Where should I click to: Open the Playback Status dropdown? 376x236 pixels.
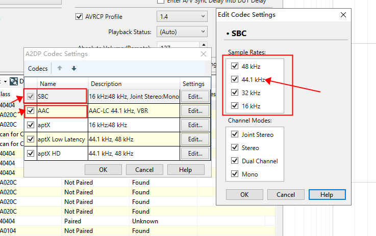tap(182, 32)
